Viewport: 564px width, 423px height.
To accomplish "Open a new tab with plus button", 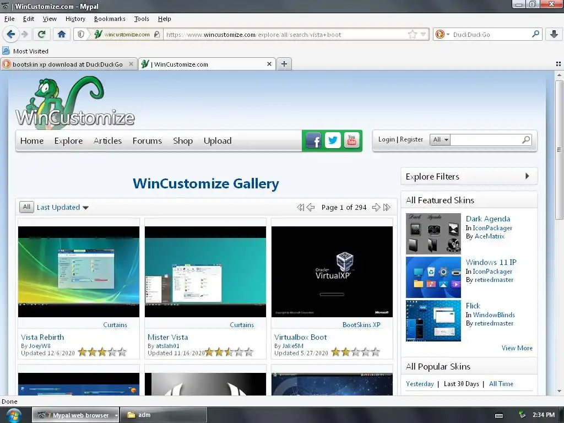I will pos(284,64).
